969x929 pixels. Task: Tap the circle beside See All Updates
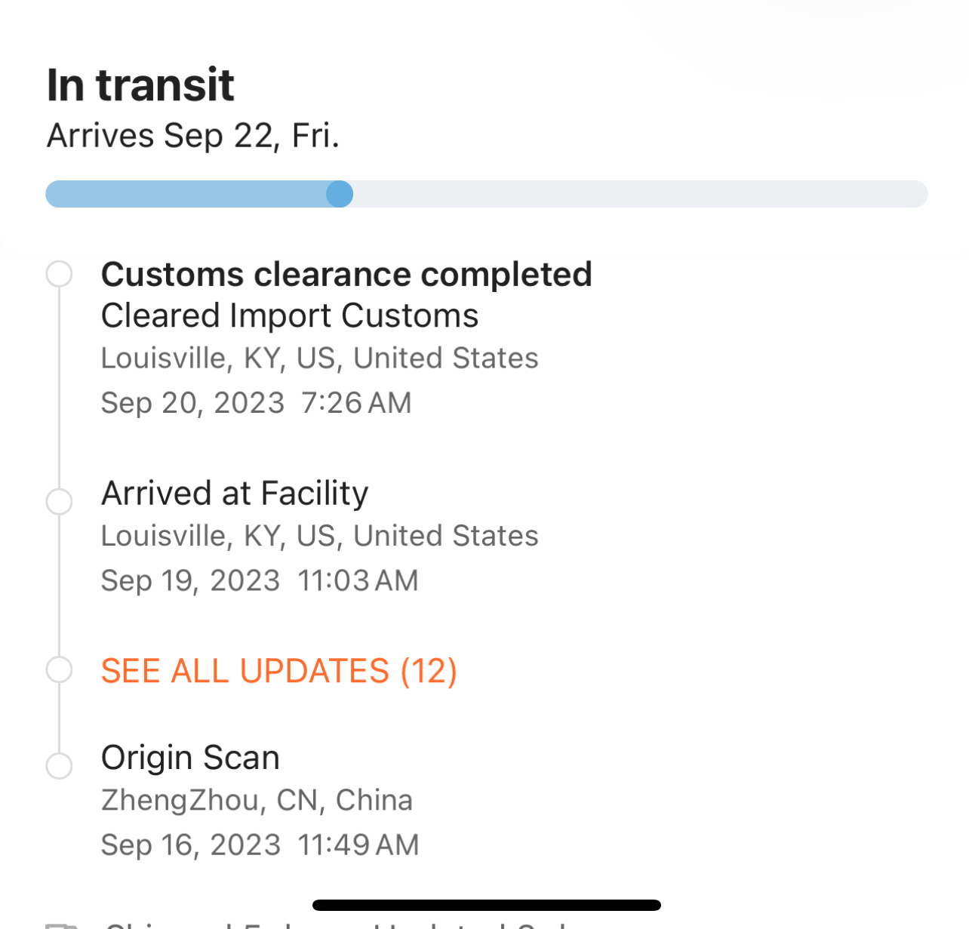[59, 669]
